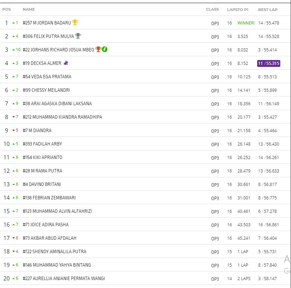
Task: Click the green lightning bolt badge in row 3
Action: click(105, 49)
